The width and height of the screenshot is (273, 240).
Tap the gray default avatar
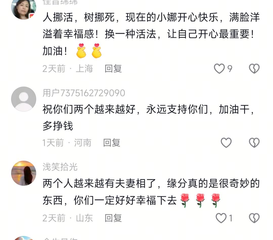pos(24,99)
